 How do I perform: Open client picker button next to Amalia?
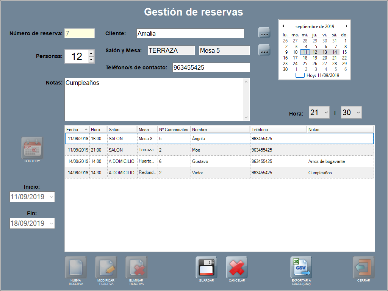pos(264,33)
